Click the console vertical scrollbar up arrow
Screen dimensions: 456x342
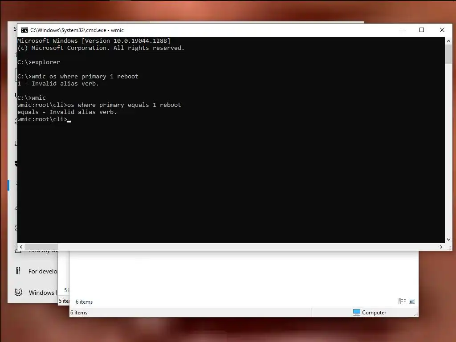[x=448, y=41]
